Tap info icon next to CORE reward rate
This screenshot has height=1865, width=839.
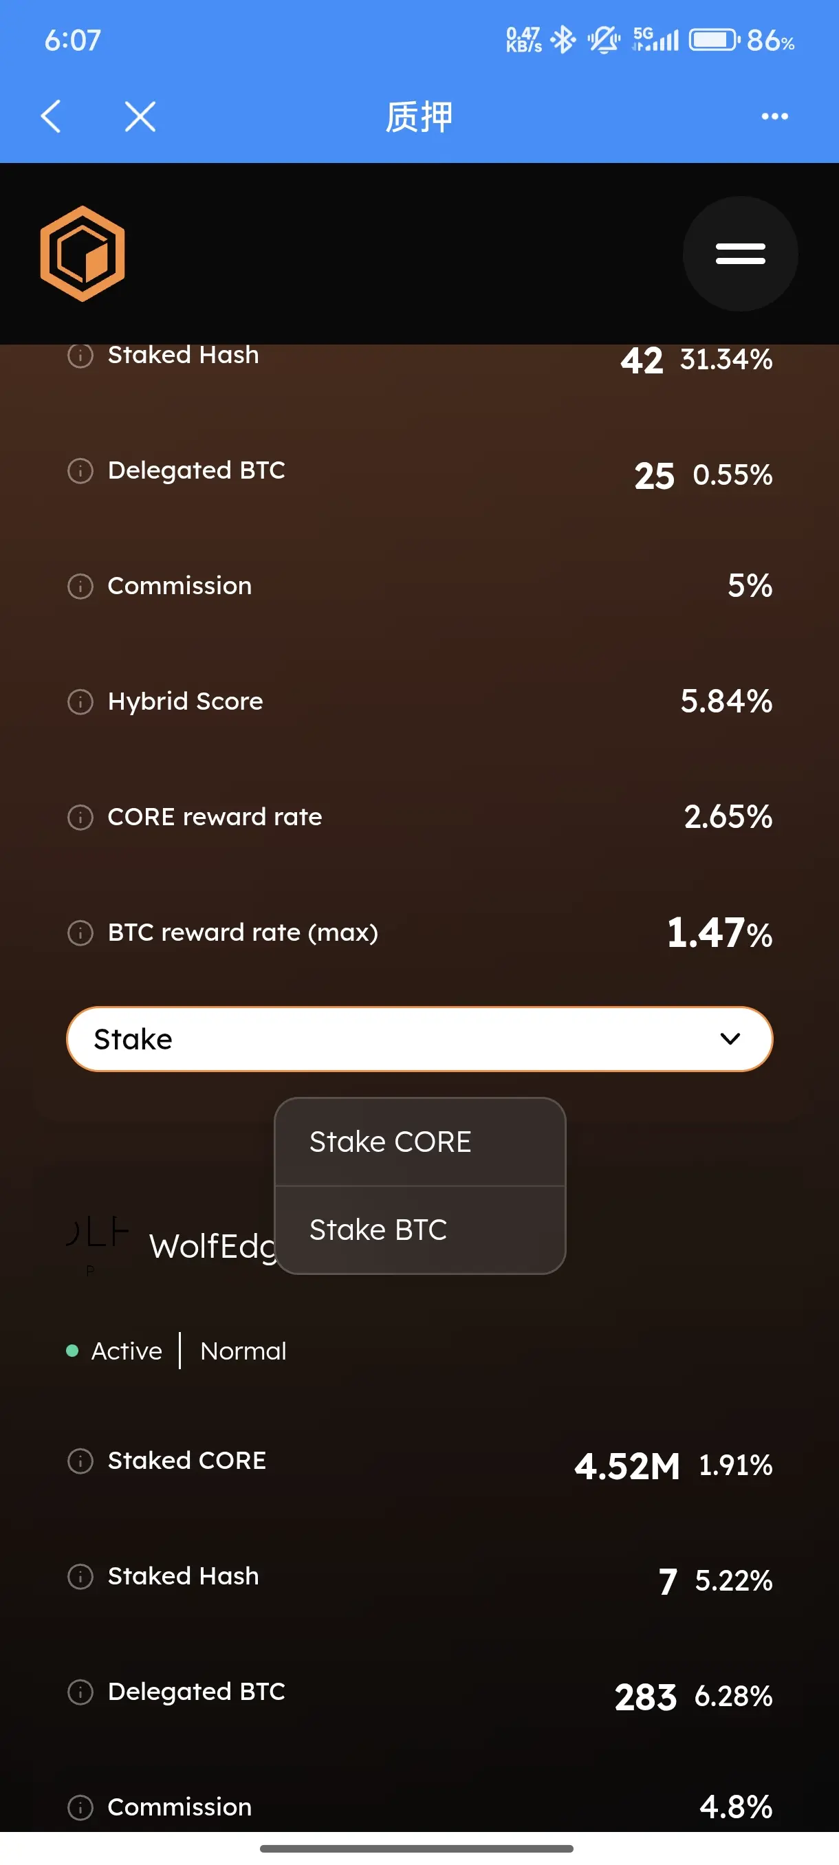80,817
